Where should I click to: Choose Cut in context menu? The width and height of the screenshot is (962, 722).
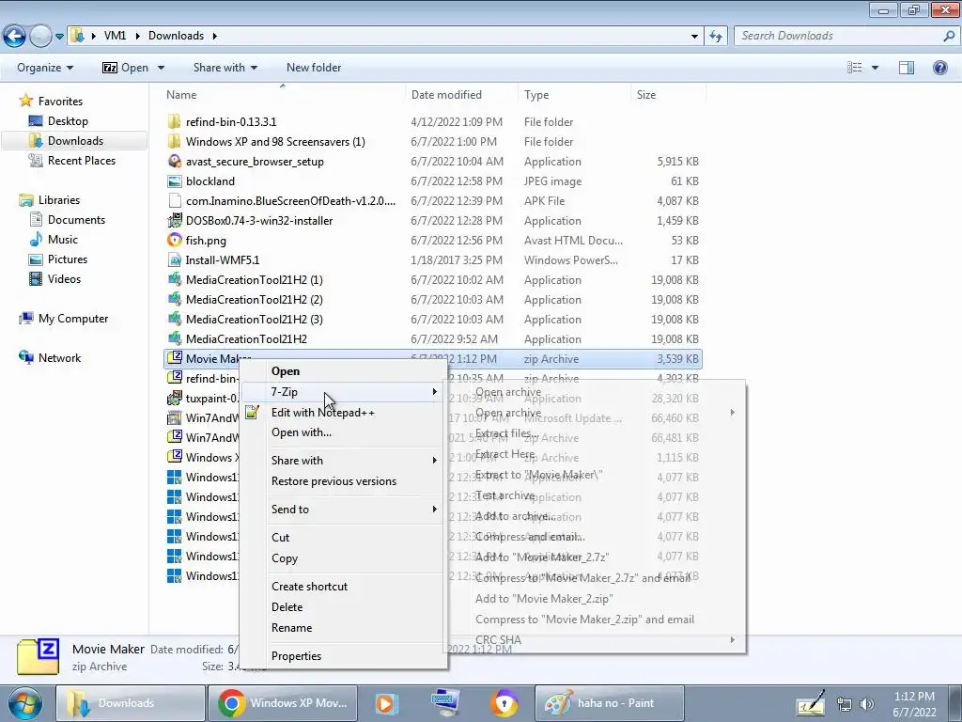click(x=280, y=537)
